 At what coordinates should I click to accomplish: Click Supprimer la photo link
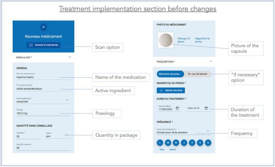coord(202,40)
